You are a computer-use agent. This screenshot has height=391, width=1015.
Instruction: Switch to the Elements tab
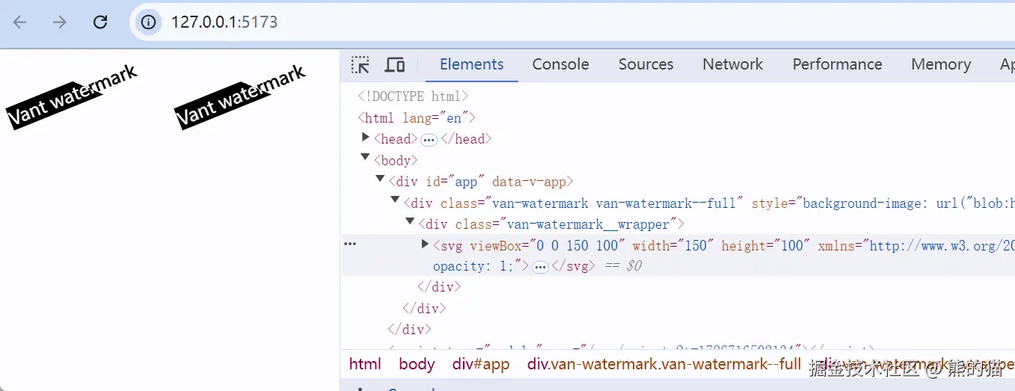[x=472, y=64]
